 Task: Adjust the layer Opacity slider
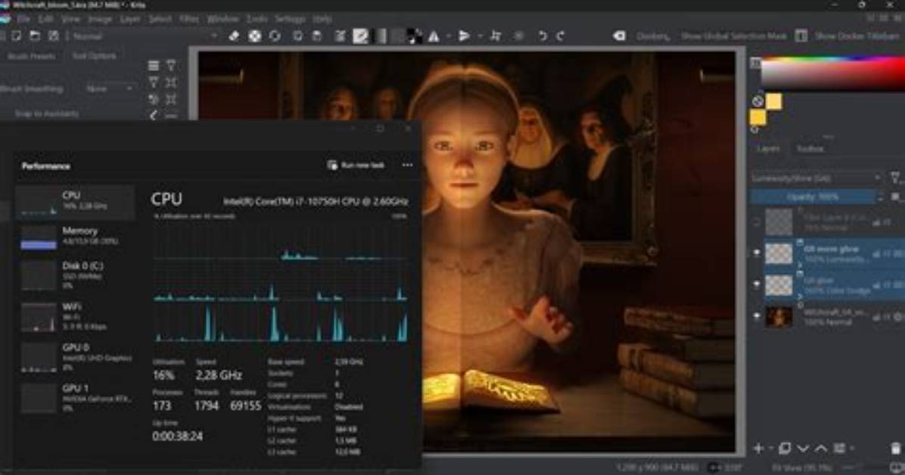(x=813, y=197)
